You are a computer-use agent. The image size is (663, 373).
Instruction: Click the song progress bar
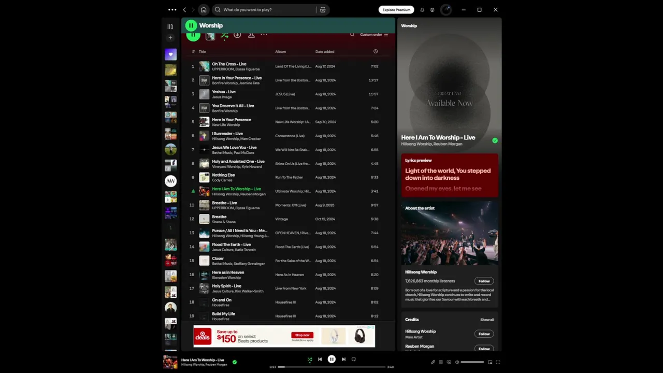pyautogui.click(x=331, y=367)
